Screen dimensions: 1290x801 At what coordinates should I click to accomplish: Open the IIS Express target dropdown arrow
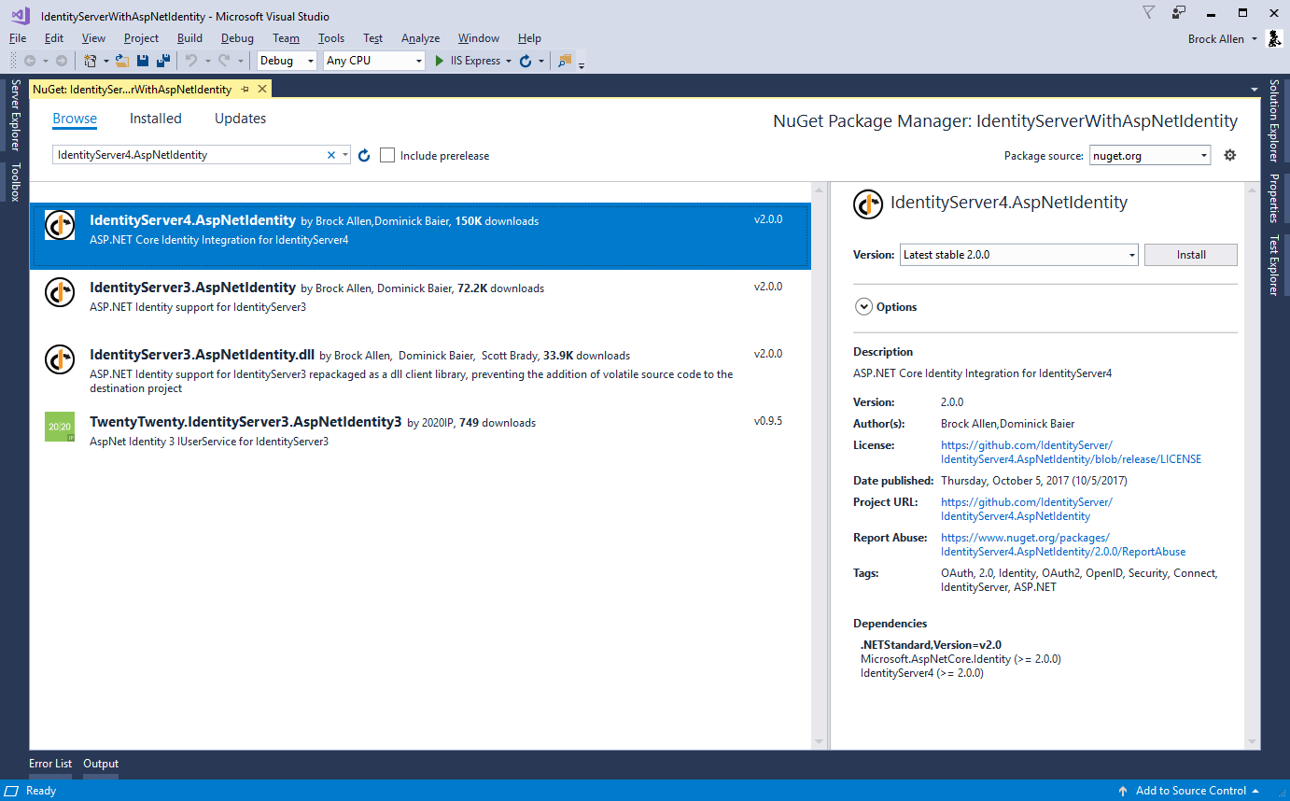(509, 61)
